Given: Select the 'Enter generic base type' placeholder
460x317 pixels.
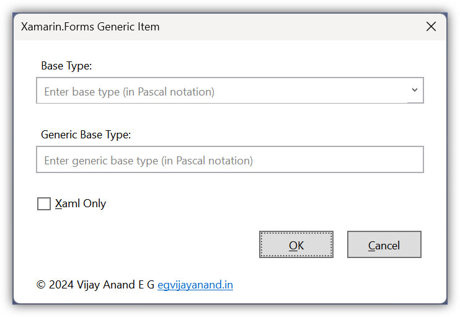Looking at the screenshot, I should 148,161.
